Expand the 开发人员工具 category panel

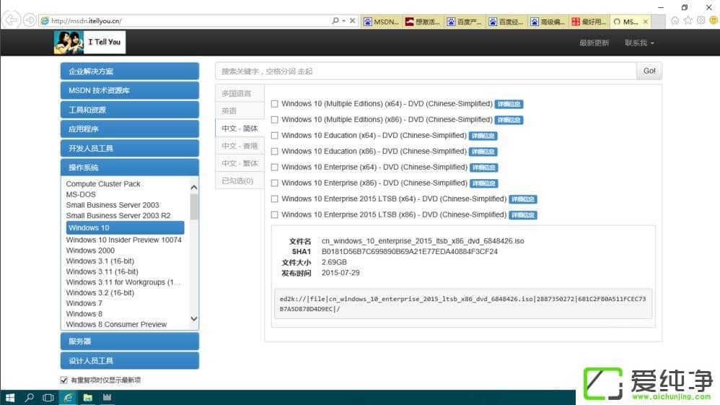pyautogui.click(x=129, y=148)
